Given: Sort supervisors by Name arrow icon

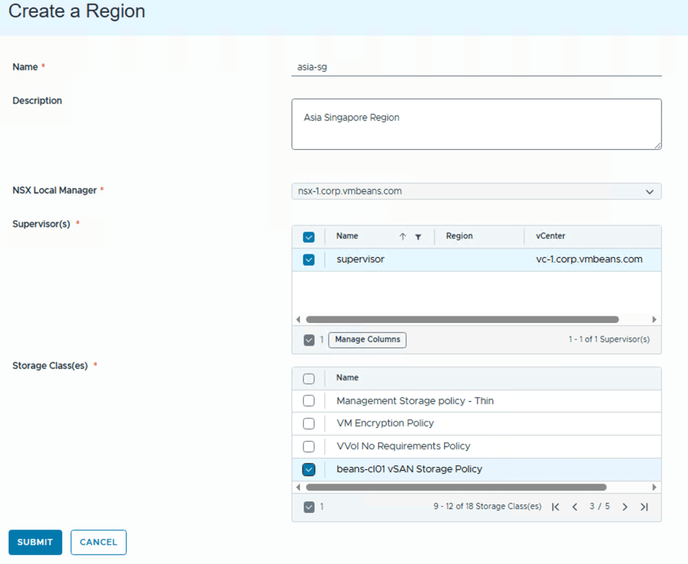Looking at the screenshot, I should click(x=402, y=237).
